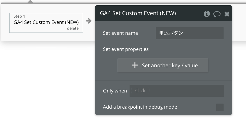
Task: Click the Set event name label
Action: coord(120,33)
